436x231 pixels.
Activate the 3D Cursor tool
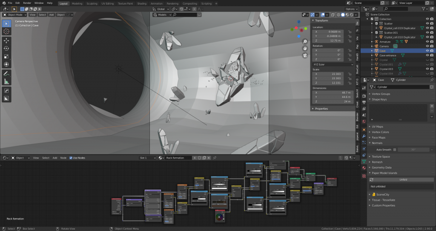(x=6, y=32)
